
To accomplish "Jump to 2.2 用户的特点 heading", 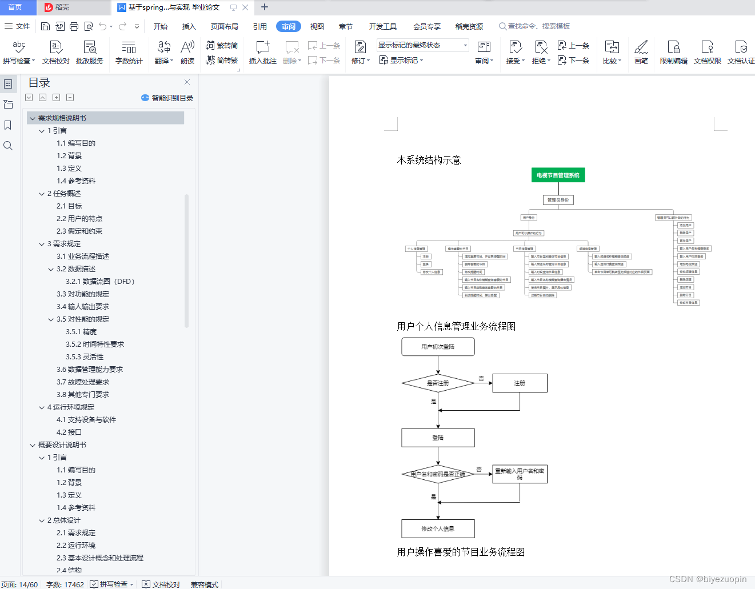I will (79, 219).
